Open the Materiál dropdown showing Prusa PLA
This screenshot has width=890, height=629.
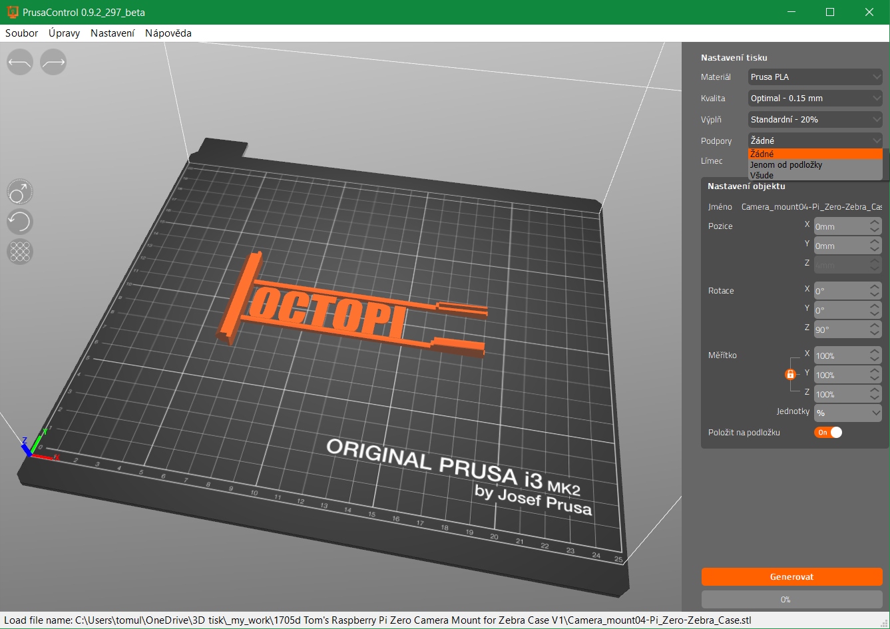(x=815, y=77)
